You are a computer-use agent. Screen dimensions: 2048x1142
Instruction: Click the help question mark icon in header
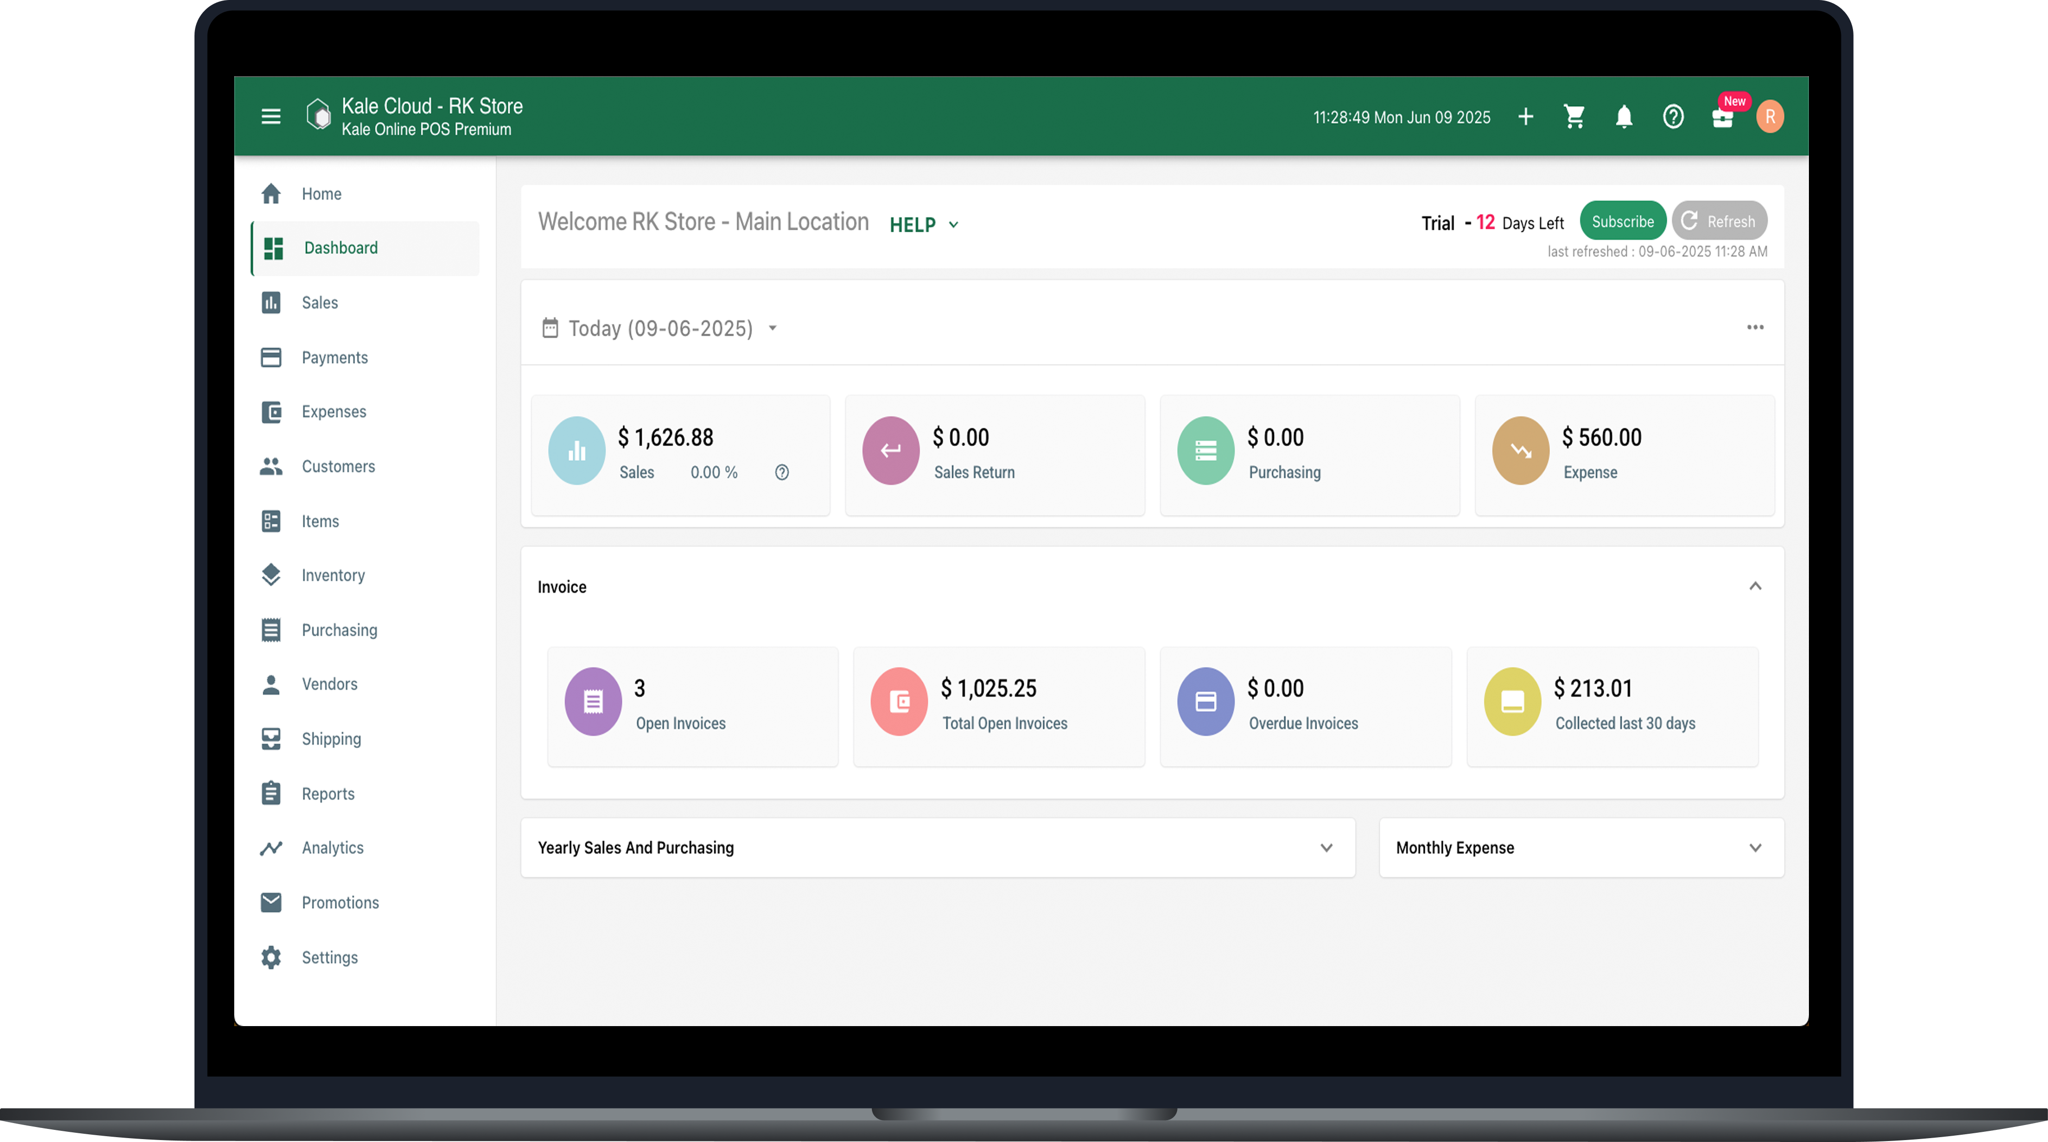click(x=1673, y=117)
